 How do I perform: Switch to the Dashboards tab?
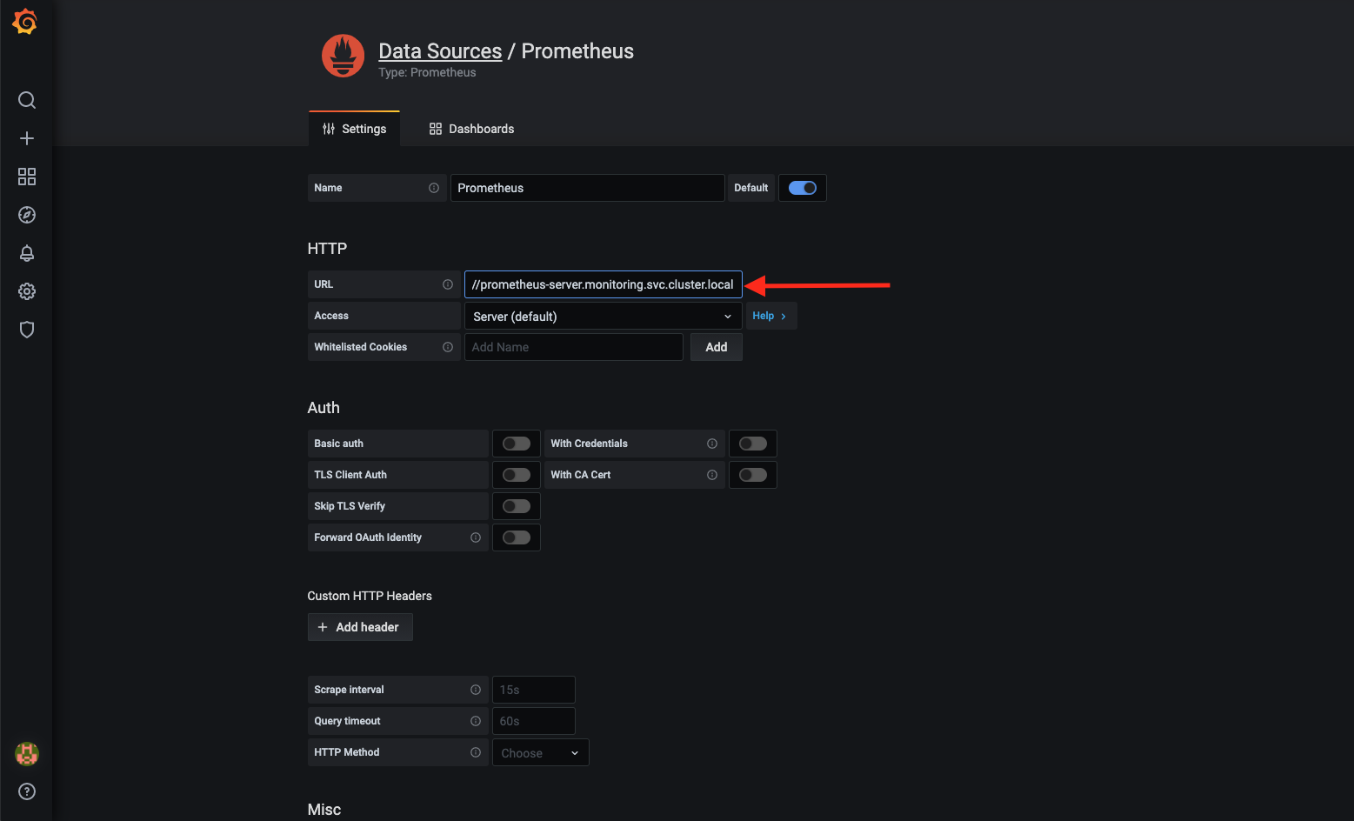(471, 129)
